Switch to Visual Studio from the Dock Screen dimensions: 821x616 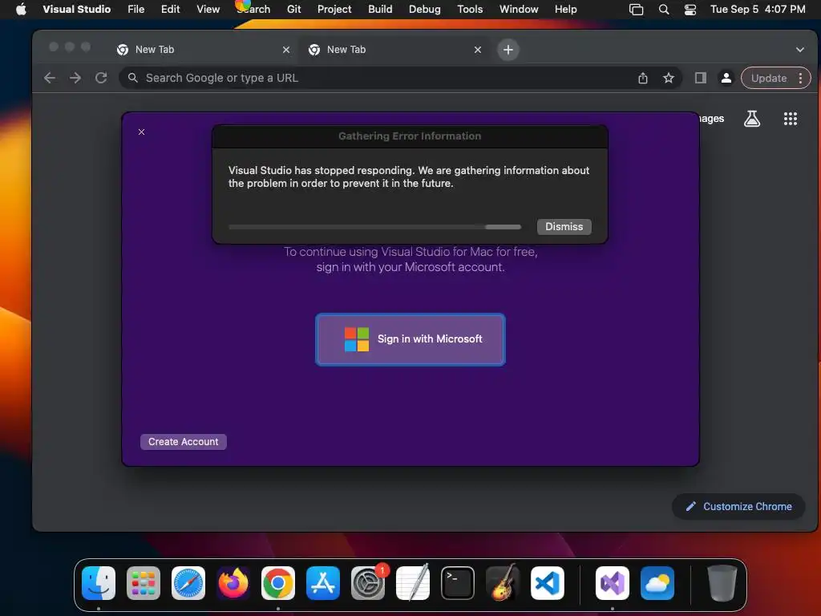613,583
